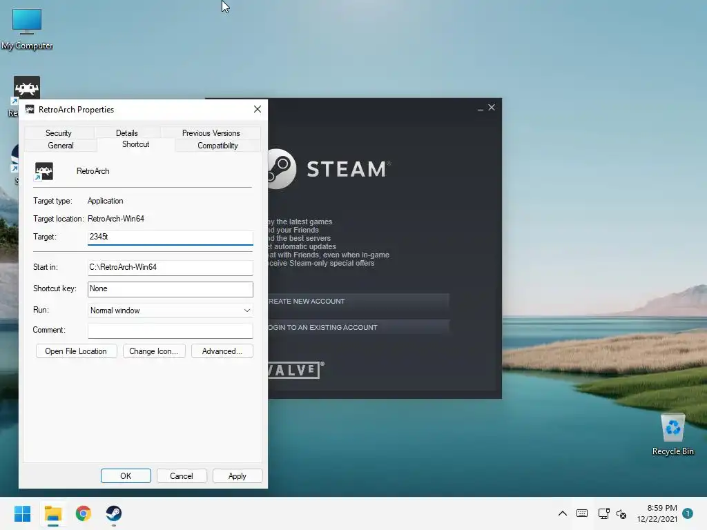The height and width of the screenshot is (530, 707).
Task: Click the 'RetroArch-Win64' target location text
Action: pyautogui.click(x=116, y=219)
